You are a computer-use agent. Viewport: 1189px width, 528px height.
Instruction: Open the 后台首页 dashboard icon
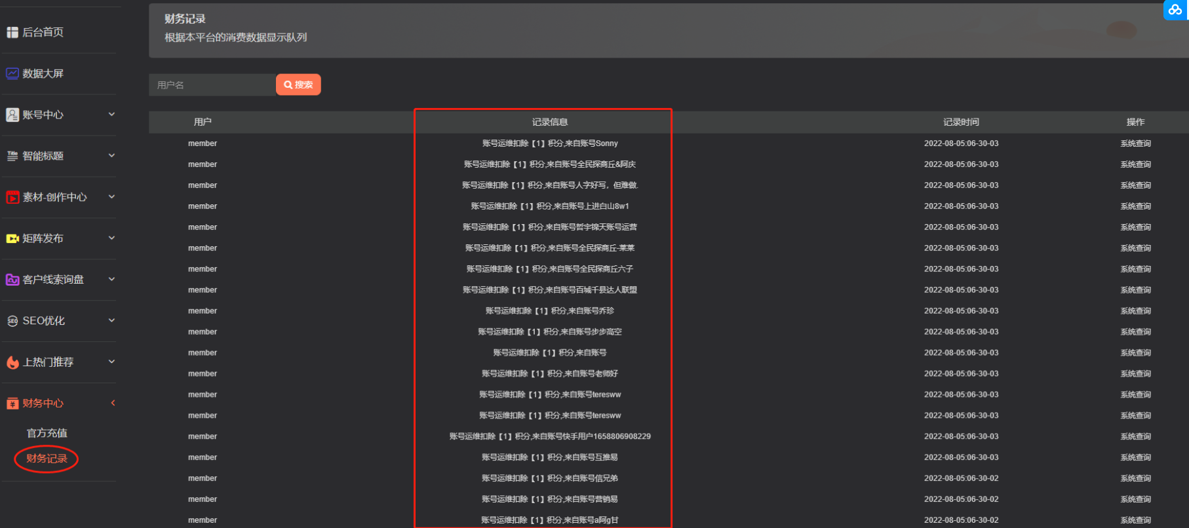click(x=12, y=32)
